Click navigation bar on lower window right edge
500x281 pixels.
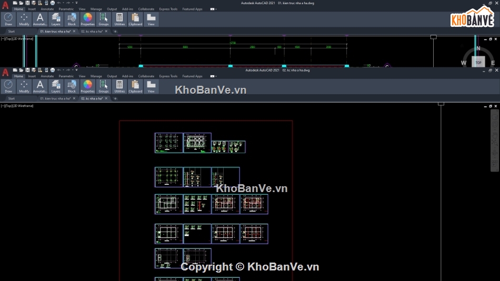pos(495,140)
